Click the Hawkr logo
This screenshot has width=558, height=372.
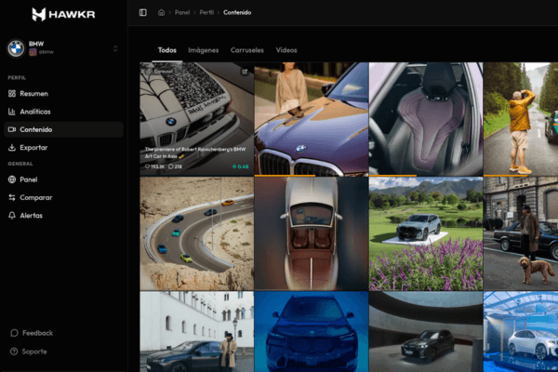click(x=62, y=14)
